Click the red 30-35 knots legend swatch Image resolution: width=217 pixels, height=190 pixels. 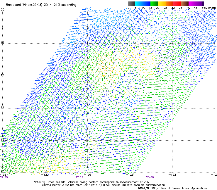tap(177, 4)
